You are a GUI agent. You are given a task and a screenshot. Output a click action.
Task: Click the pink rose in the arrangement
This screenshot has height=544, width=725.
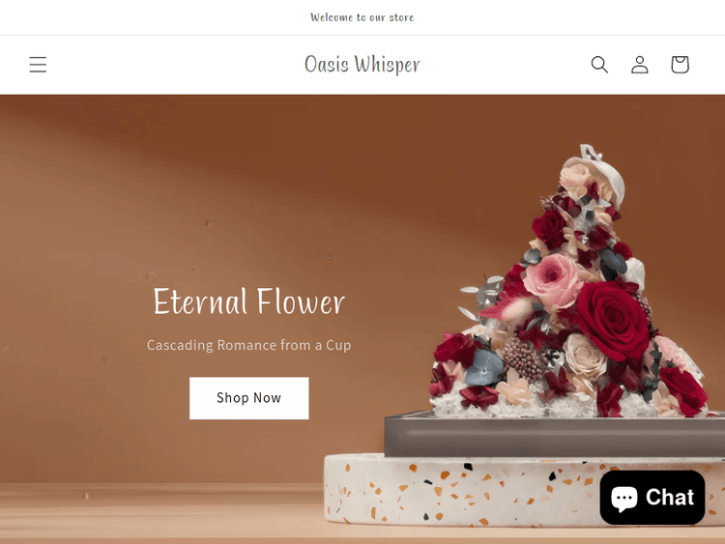(x=552, y=280)
